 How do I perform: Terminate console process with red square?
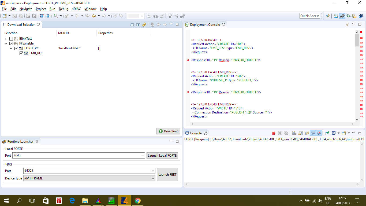tap(274, 133)
